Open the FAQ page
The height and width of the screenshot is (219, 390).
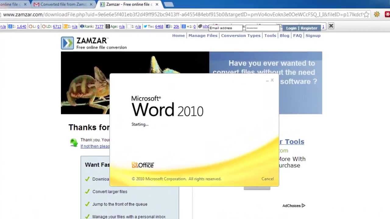click(x=297, y=36)
